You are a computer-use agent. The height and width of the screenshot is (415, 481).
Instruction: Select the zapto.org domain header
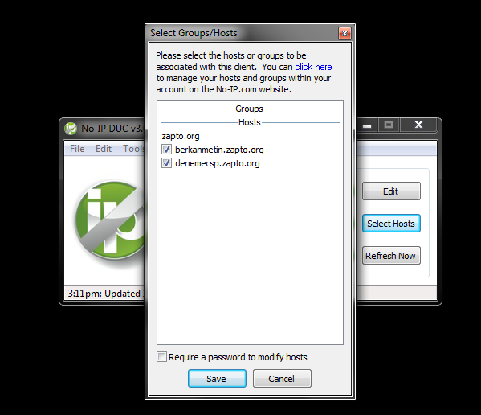181,136
